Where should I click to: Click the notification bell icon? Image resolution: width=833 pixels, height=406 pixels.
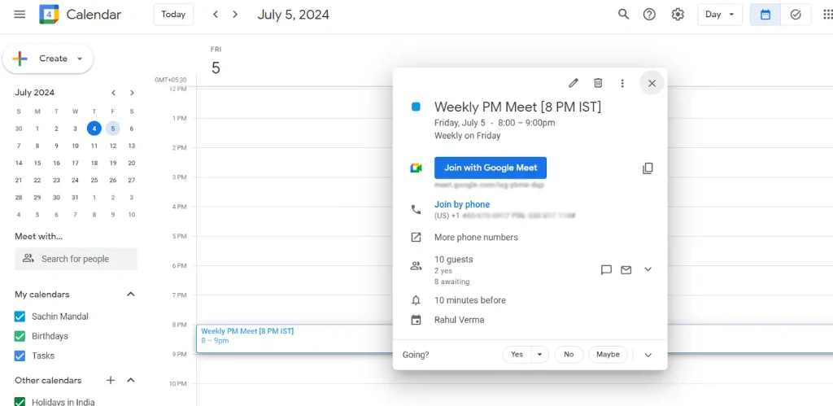pyautogui.click(x=416, y=300)
